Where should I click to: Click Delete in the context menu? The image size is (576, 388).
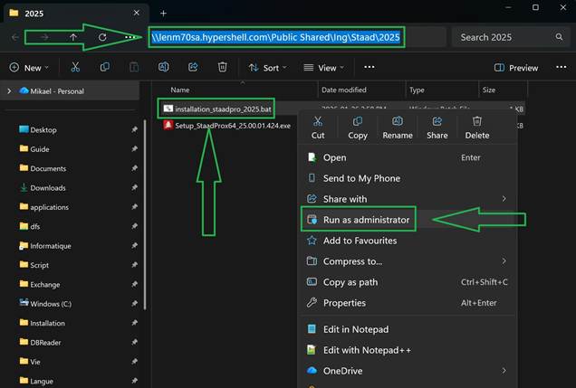477,128
